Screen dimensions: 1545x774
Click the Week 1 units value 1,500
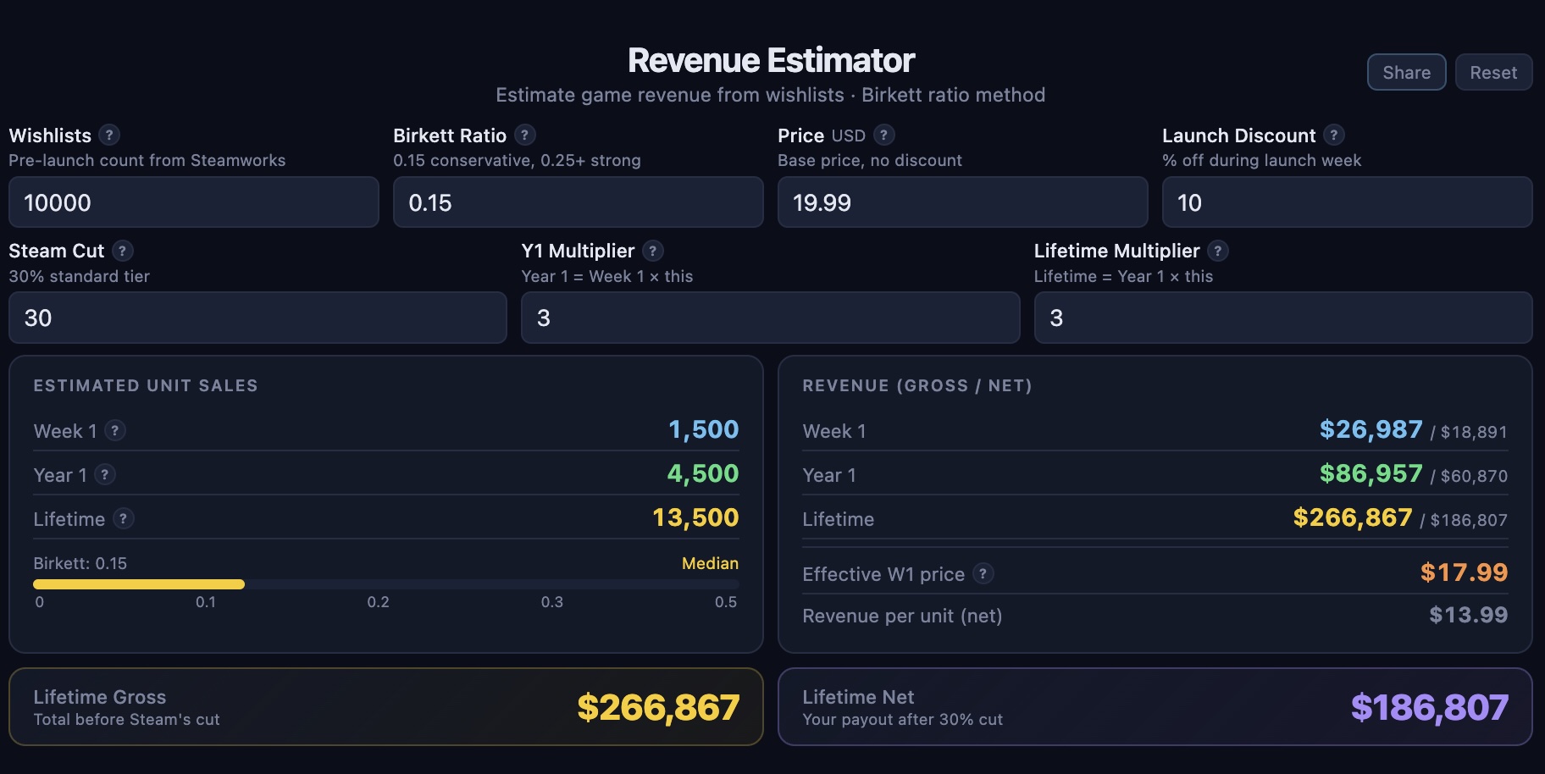[704, 429]
